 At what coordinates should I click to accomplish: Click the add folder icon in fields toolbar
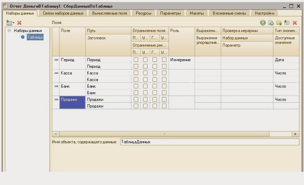pos(279,23)
